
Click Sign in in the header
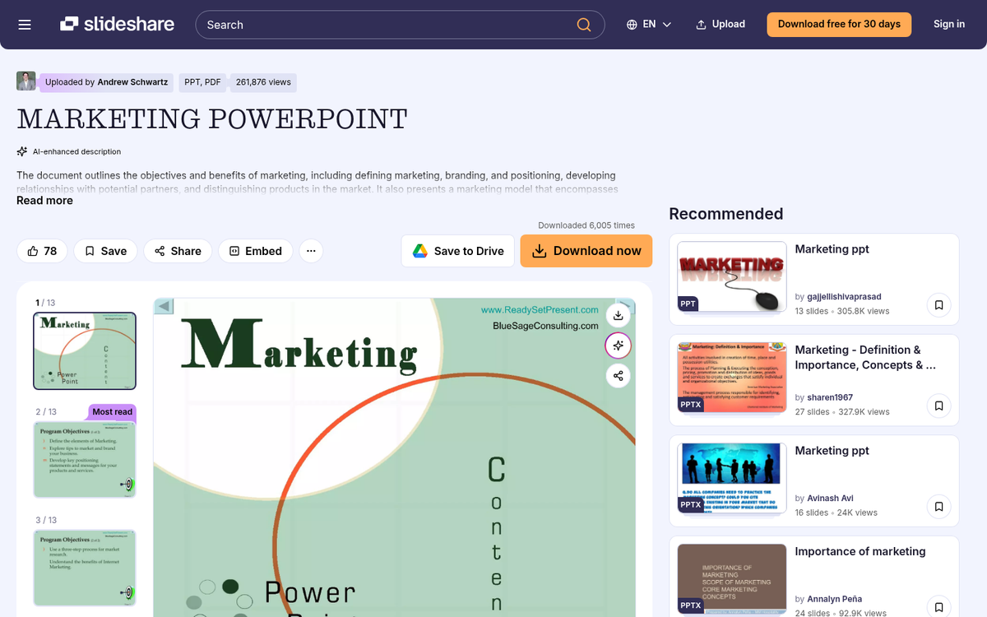click(x=948, y=25)
